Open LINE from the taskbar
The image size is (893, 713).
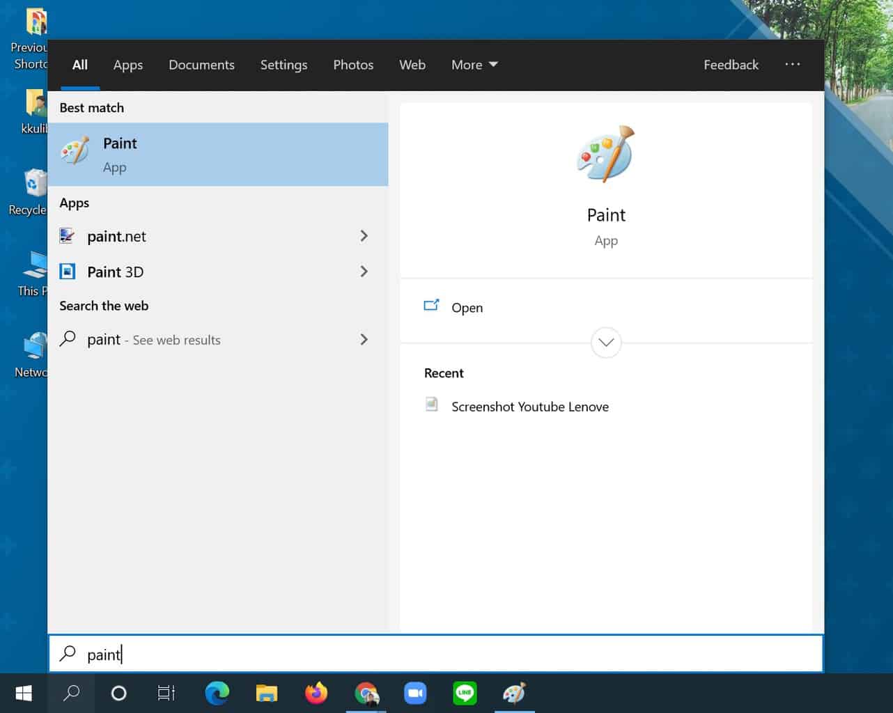tap(465, 694)
